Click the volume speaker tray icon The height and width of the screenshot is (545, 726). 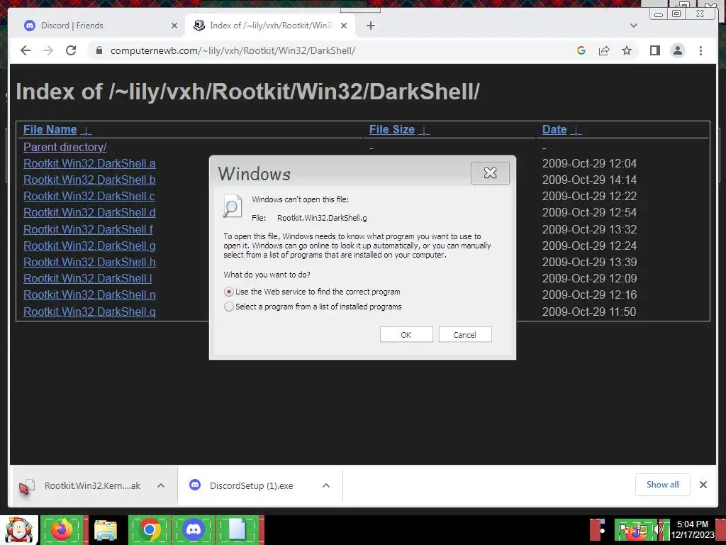click(x=657, y=529)
